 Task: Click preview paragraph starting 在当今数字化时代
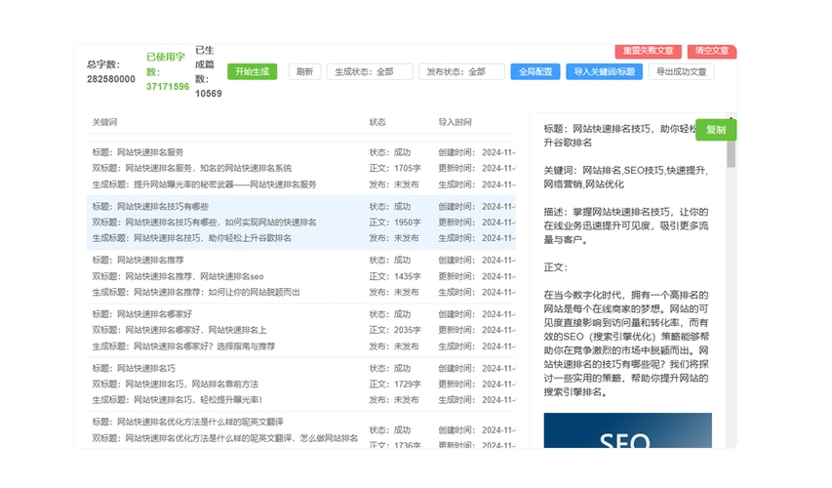626,344
